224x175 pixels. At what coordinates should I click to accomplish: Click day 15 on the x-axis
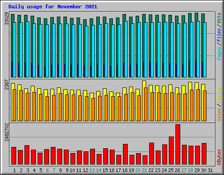pyautogui.click(x=105, y=170)
